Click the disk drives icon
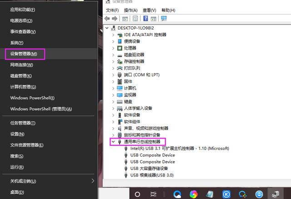This screenshot has height=199, width=291. click(x=120, y=55)
